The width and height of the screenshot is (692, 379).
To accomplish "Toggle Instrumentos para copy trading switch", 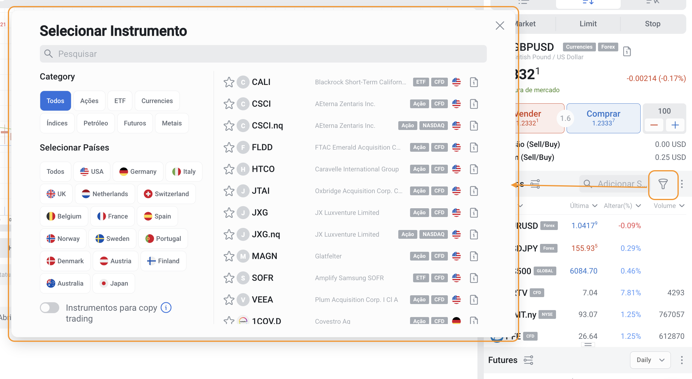I will point(50,308).
